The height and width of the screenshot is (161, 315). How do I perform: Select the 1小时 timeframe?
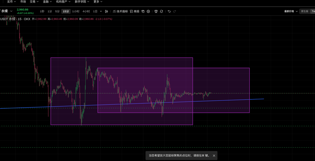click(76, 11)
